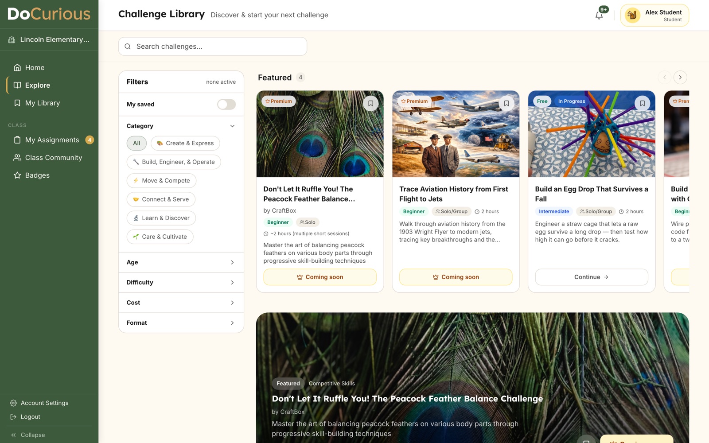Click the Explore book icon
The height and width of the screenshot is (443, 709).
tap(17, 85)
